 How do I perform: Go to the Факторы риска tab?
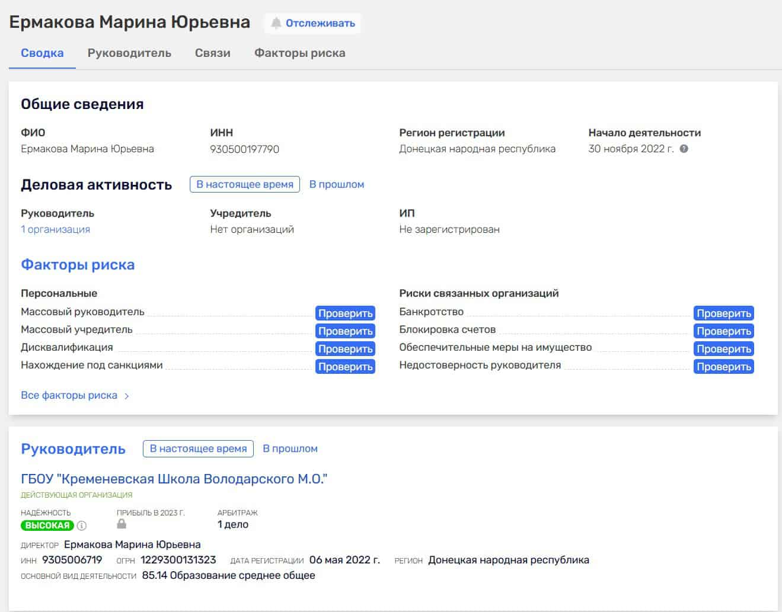pos(299,53)
